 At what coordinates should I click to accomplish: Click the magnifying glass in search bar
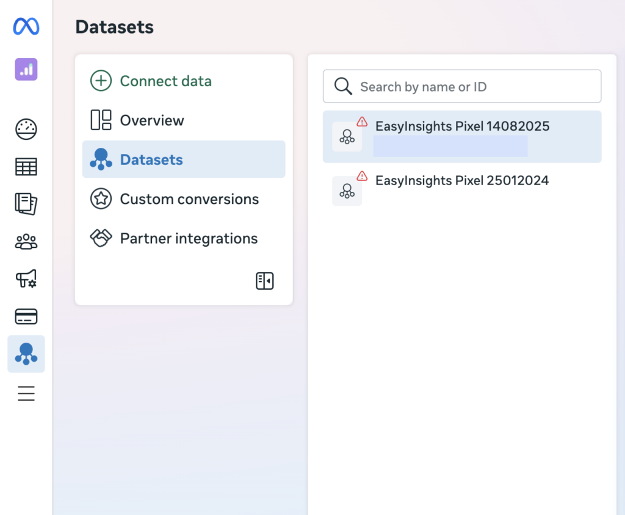[x=342, y=86]
